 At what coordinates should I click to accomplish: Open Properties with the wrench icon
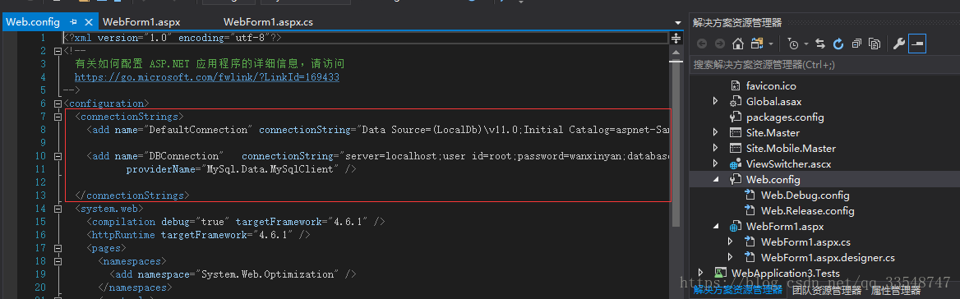[899, 44]
